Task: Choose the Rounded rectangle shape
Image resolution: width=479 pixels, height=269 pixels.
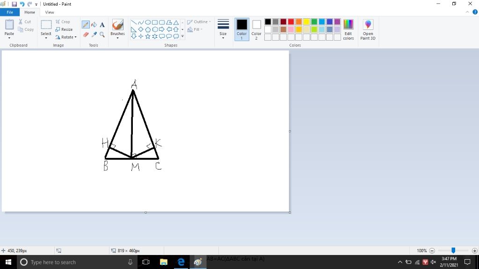Action: pyautogui.click(x=161, y=22)
